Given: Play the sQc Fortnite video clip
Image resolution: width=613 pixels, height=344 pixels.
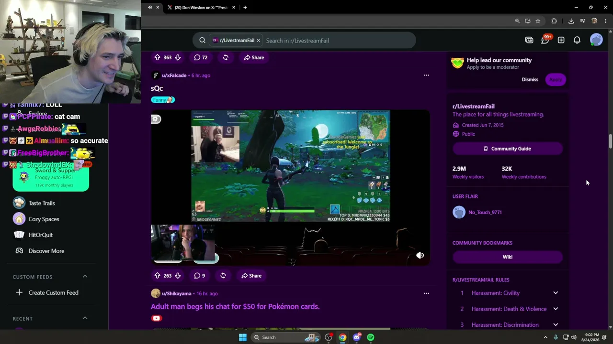Looking at the screenshot, I should tap(290, 187).
